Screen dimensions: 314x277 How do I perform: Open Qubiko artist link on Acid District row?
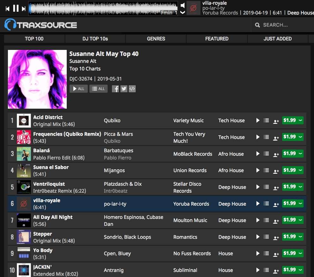[x=112, y=120]
